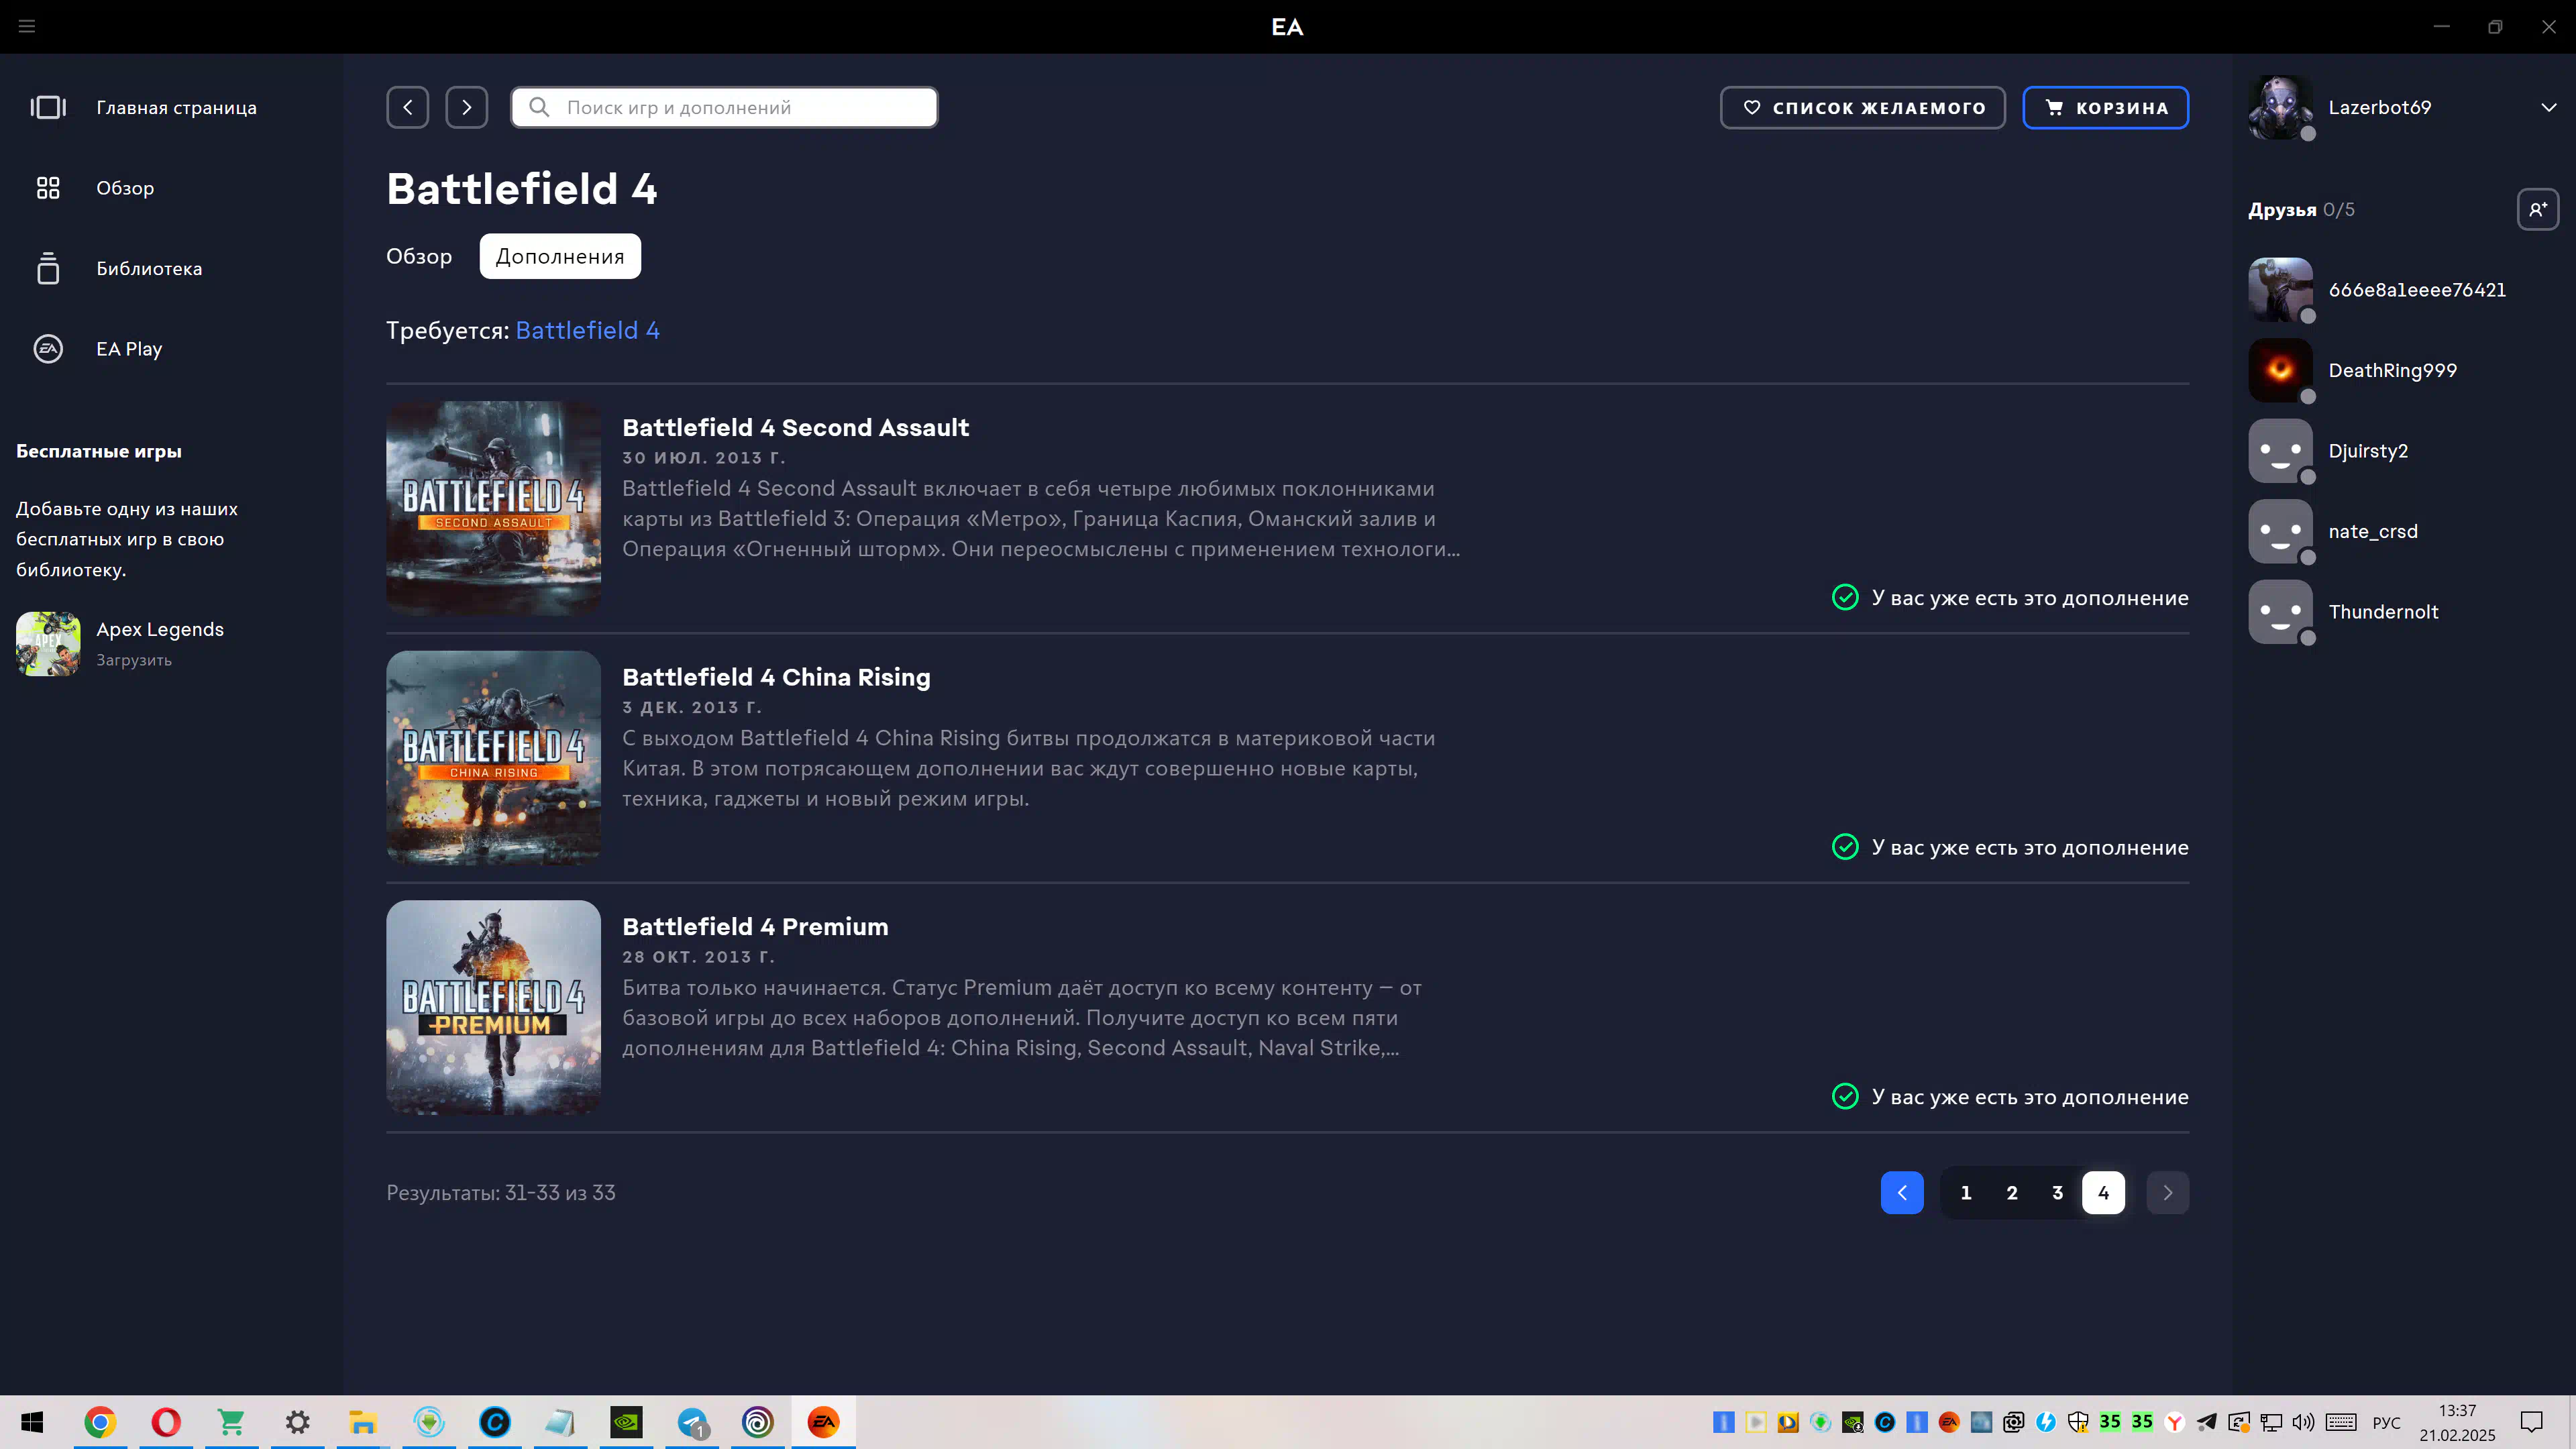Go to previous results page arrow

click(1902, 1192)
